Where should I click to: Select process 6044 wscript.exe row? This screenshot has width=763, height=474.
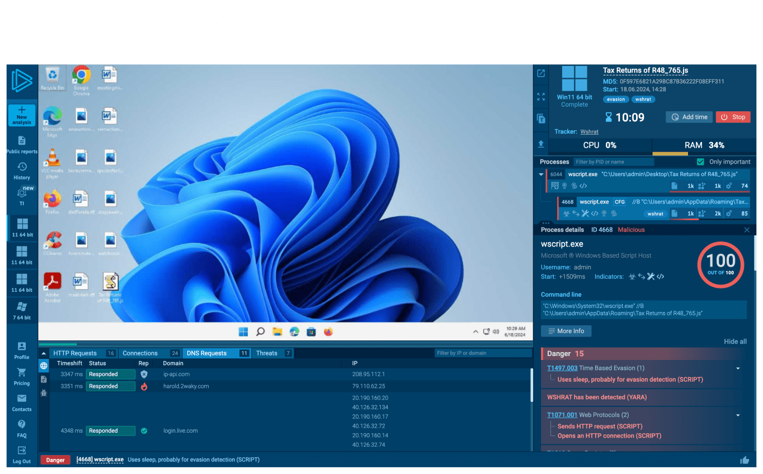[x=648, y=180]
